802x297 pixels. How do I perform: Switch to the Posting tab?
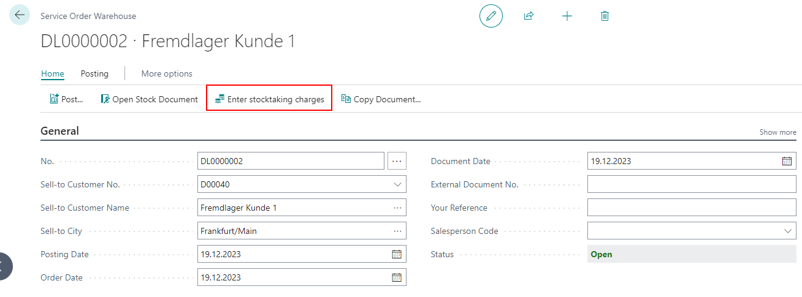click(x=94, y=73)
